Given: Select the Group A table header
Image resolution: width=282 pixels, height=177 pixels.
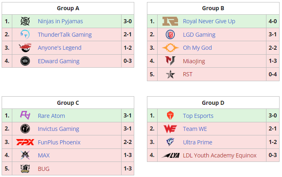Looking at the screenshot, I should (x=68, y=8).
